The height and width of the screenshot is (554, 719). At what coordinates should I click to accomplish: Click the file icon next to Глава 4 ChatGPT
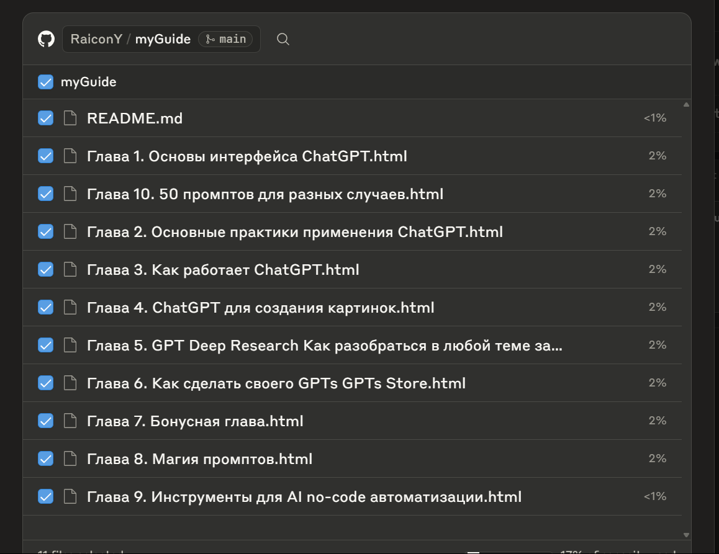point(70,307)
